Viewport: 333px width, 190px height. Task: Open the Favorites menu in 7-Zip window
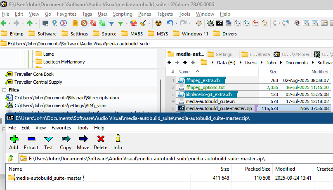click(61, 128)
